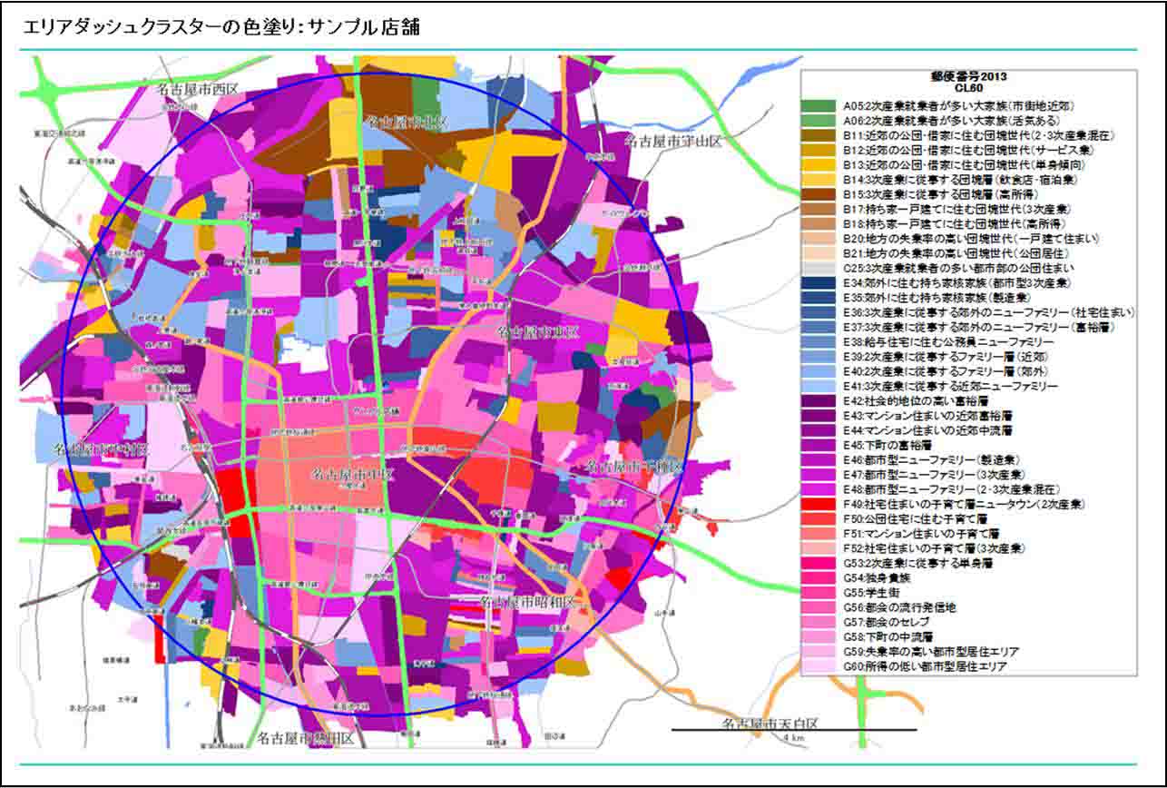Choose the G55 学生街 pink swatch
Screen dimensions: 1167x788
coord(818,592)
